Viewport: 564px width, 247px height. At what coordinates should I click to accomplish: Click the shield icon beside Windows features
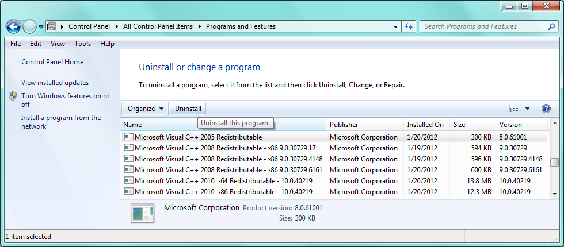click(13, 96)
